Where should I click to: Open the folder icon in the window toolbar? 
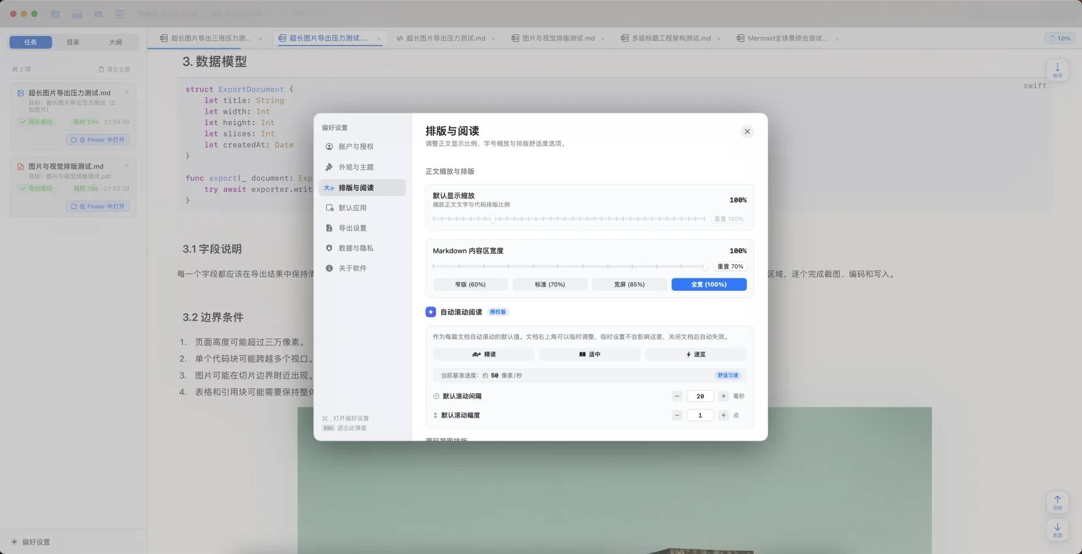click(55, 14)
